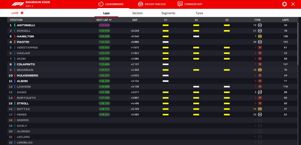Viewport: 301px width, 145px height.
Task: Select driver HAMILTON in the leaderboard
Action: [x=25, y=36]
